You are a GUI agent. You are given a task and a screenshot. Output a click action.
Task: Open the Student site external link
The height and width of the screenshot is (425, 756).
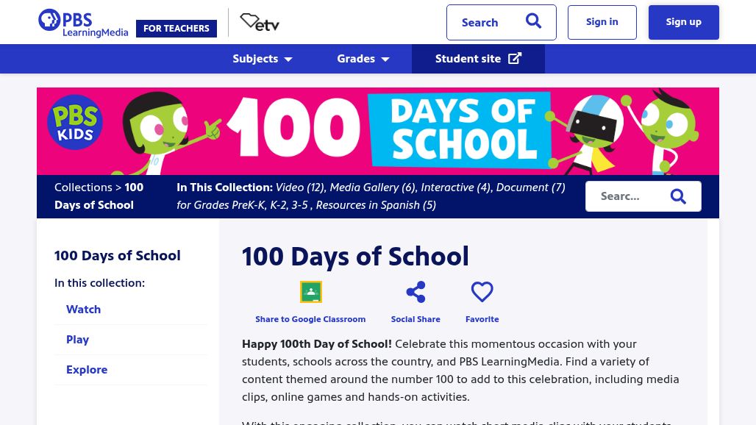pyautogui.click(x=478, y=59)
